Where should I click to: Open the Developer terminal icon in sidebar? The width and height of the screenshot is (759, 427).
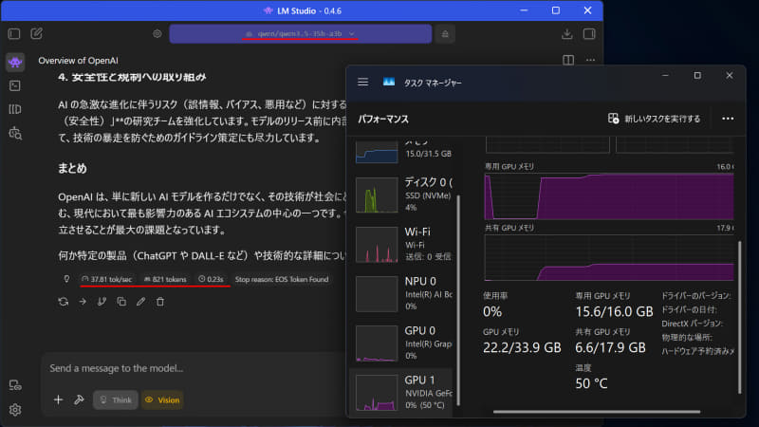pyautogui.click(x=15, y=85)
